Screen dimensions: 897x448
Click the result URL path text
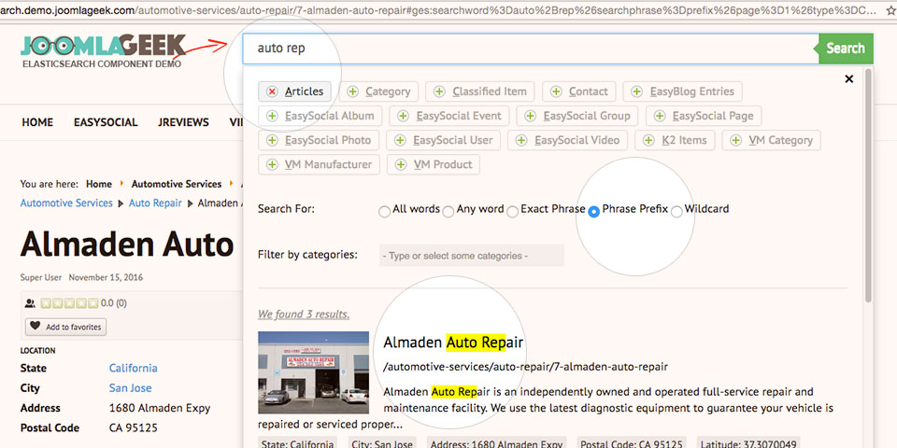point(525,367)
